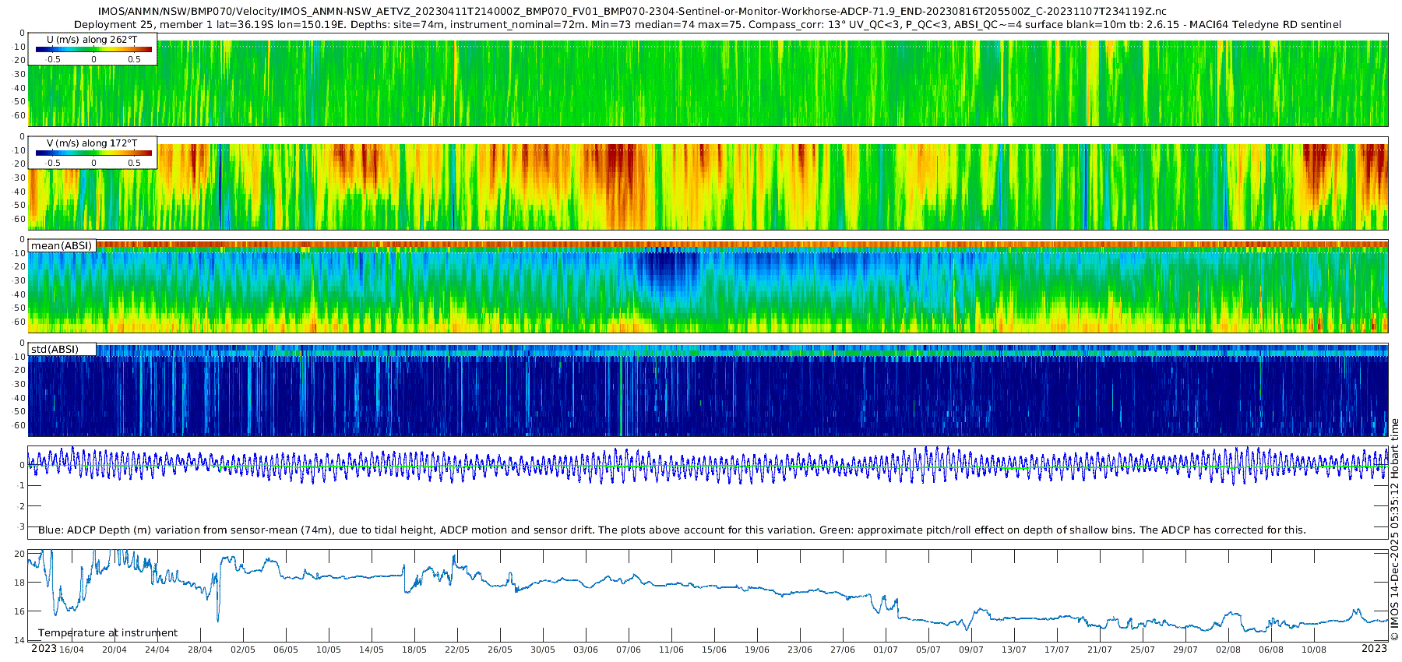Click the 'Deployment 25' metadata line
This screenshot has height=662, width=1402.
707,25
